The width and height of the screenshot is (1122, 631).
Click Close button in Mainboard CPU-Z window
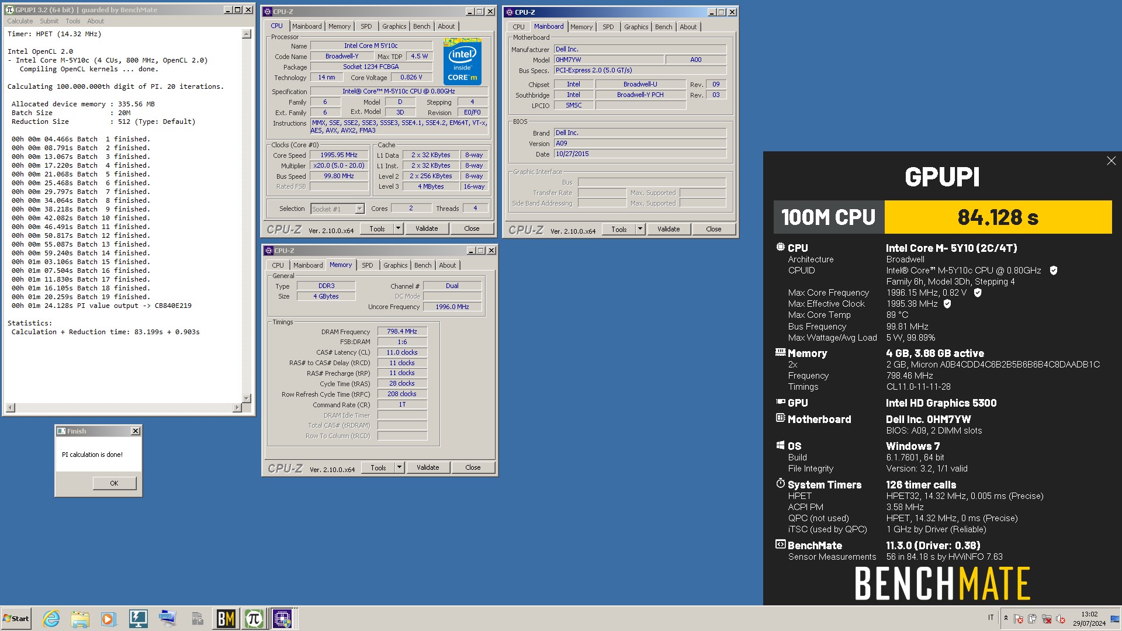point(714,229)
